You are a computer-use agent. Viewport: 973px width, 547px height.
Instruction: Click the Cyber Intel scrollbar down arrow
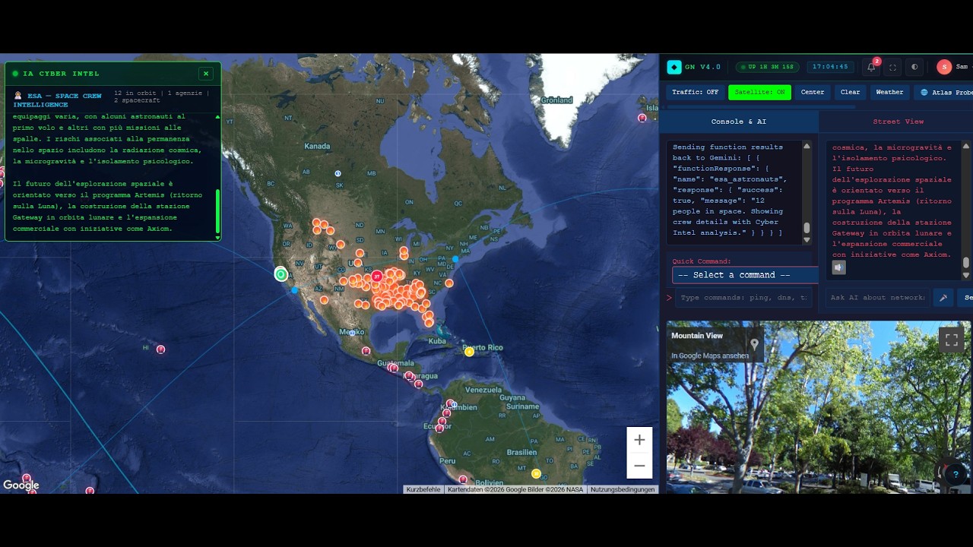[218, 238]
